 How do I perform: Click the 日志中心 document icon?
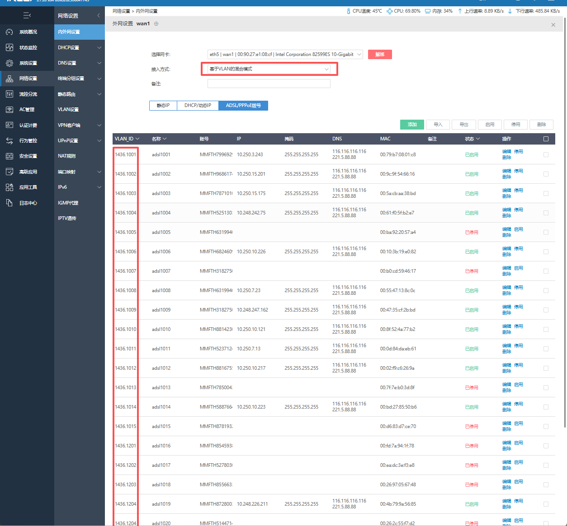[9, 203]
